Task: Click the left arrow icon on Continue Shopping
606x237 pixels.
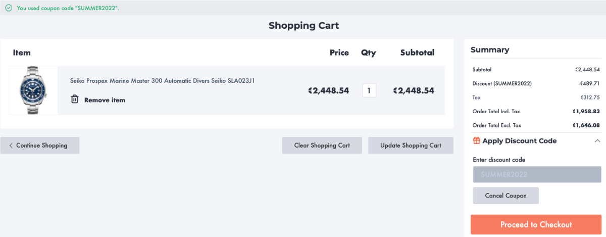Action: pos(11,146)
